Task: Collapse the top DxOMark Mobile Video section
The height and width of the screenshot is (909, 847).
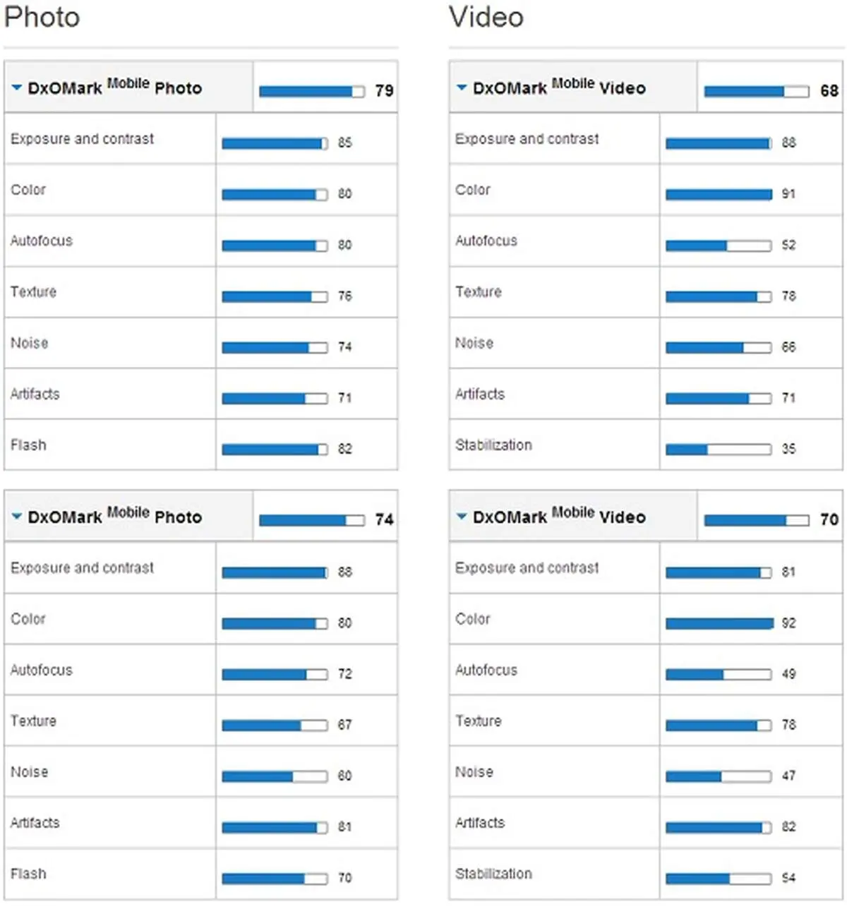Action: tap(462, 88)
